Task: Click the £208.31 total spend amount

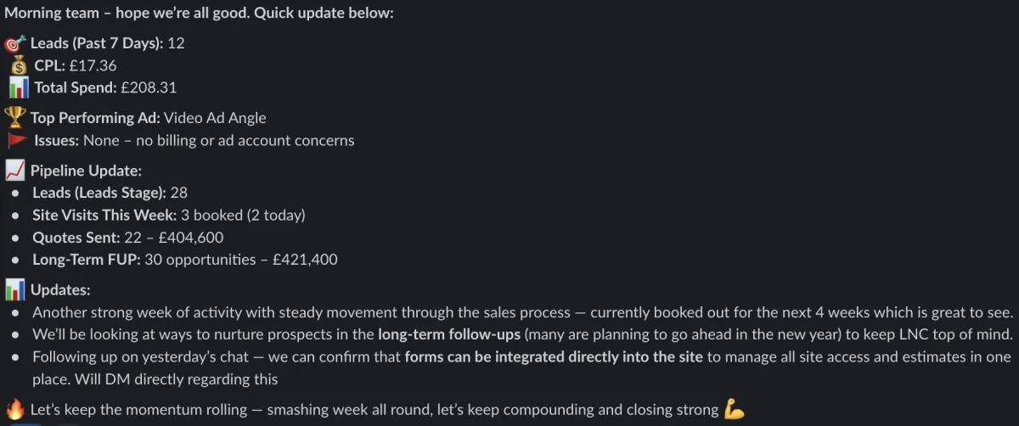Action: tap(149, 87)
